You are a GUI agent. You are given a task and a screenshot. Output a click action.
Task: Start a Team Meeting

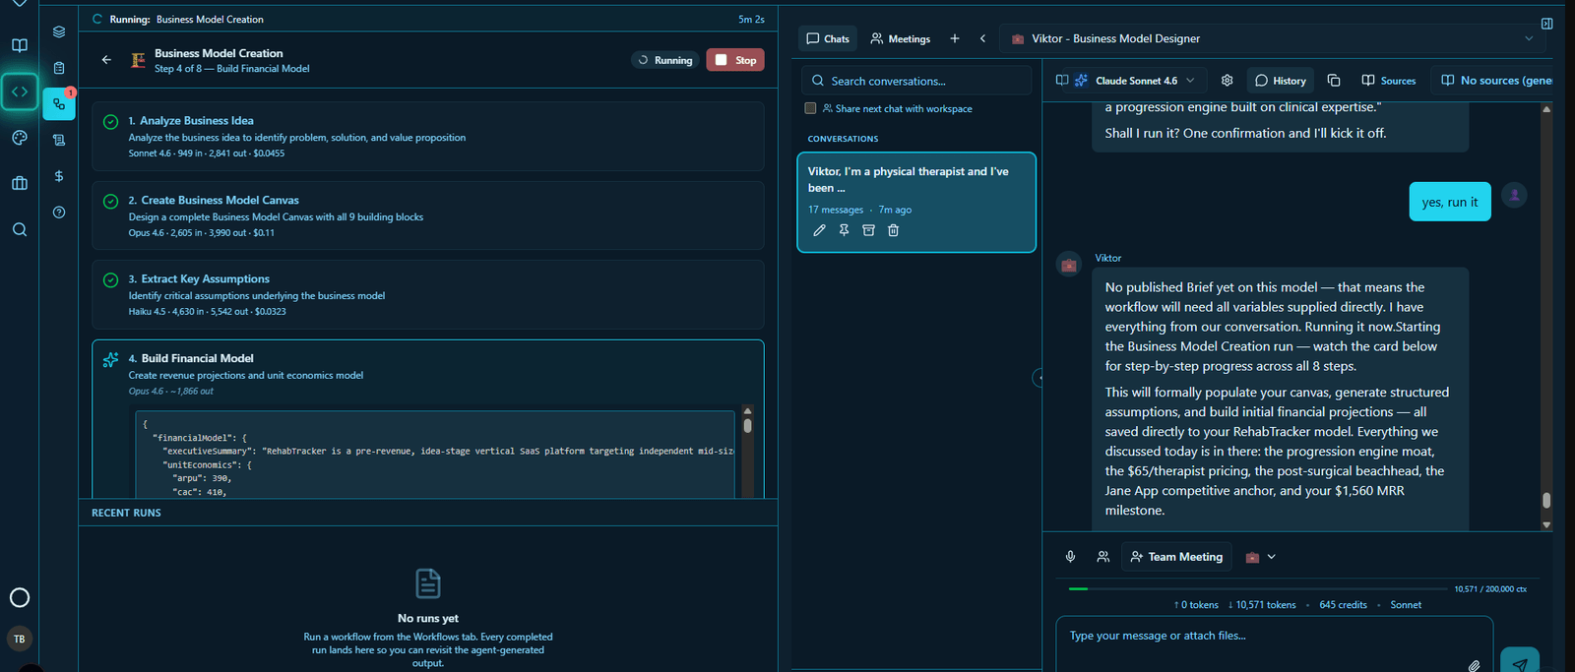[x=1176, y=557]
